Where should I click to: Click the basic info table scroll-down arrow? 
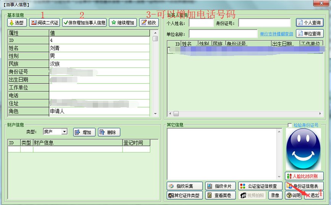pyautogui.click(x=155, y=114)
